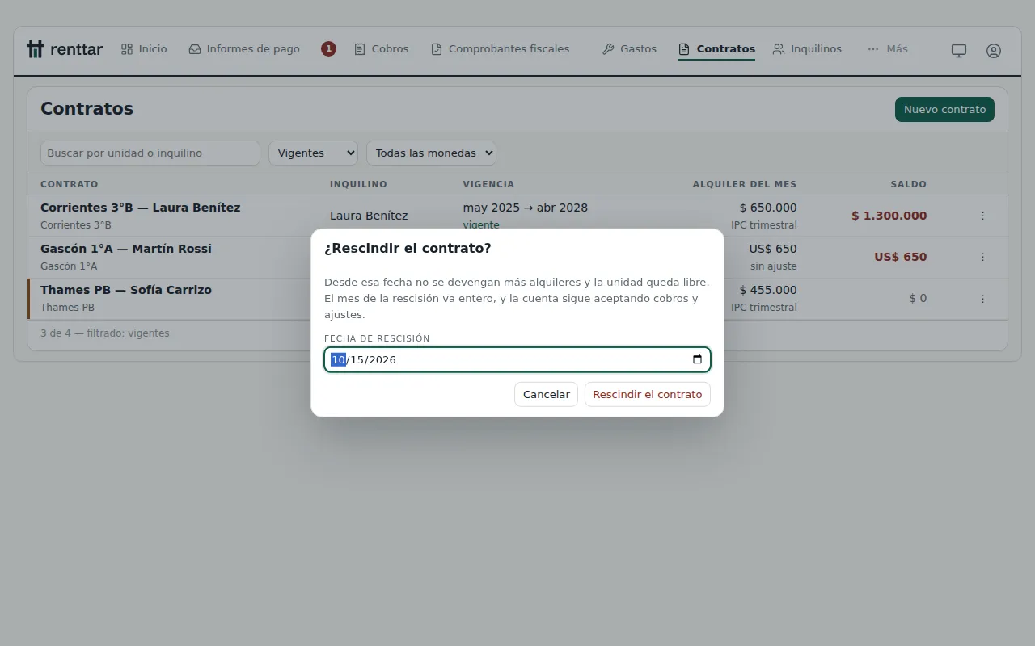The width and height of the screenshot is (1035, 646).
Task: Click the Laura Benítez tenant cell
Action: (x=369, y=216)
